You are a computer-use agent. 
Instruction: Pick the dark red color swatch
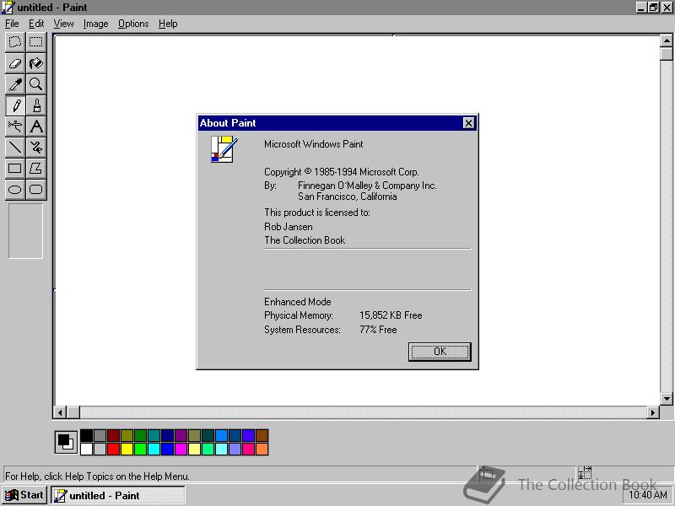(x=114, y=435)
